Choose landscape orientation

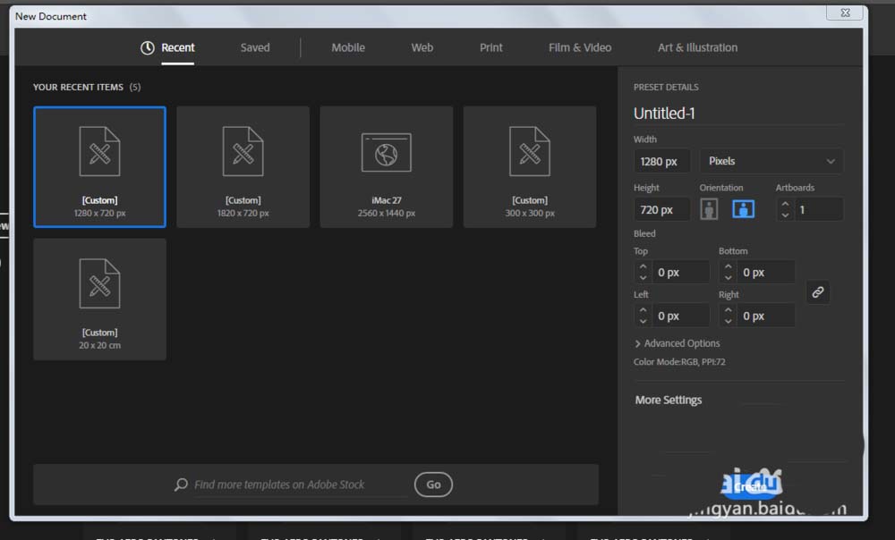(743, 209)
